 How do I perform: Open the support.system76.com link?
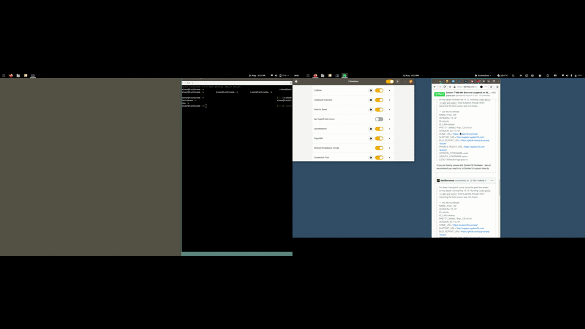pyautogui.click(x=470, y=137)
